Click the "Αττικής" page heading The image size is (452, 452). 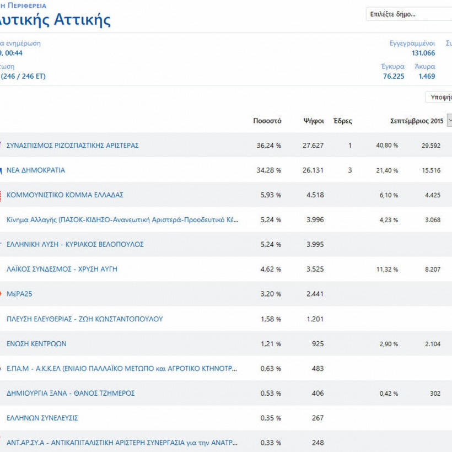point(82,20)
